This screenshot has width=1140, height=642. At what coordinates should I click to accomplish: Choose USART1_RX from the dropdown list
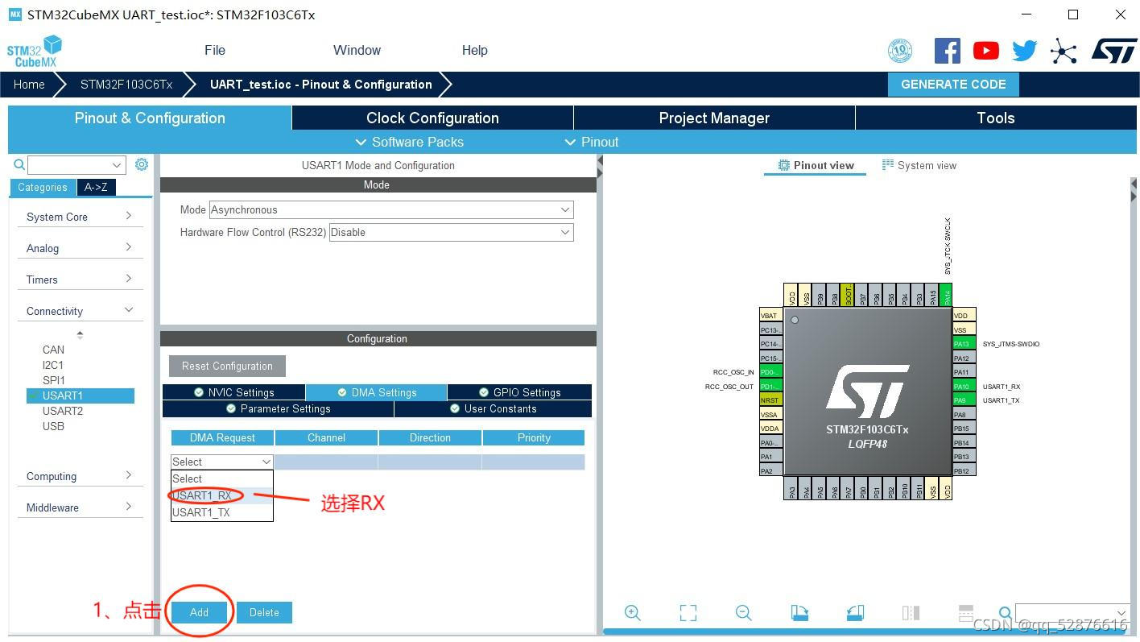222,495
